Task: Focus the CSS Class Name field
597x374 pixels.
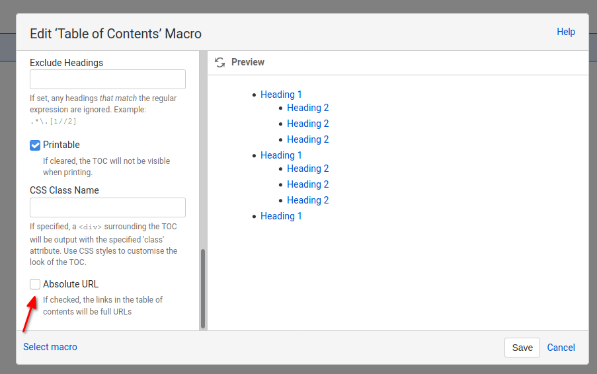Action: [108, 207]
